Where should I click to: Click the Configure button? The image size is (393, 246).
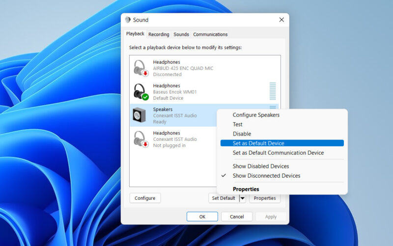click(145, 198)
